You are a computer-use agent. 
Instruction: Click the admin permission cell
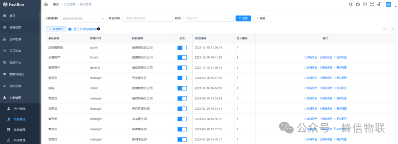[94, 48]
